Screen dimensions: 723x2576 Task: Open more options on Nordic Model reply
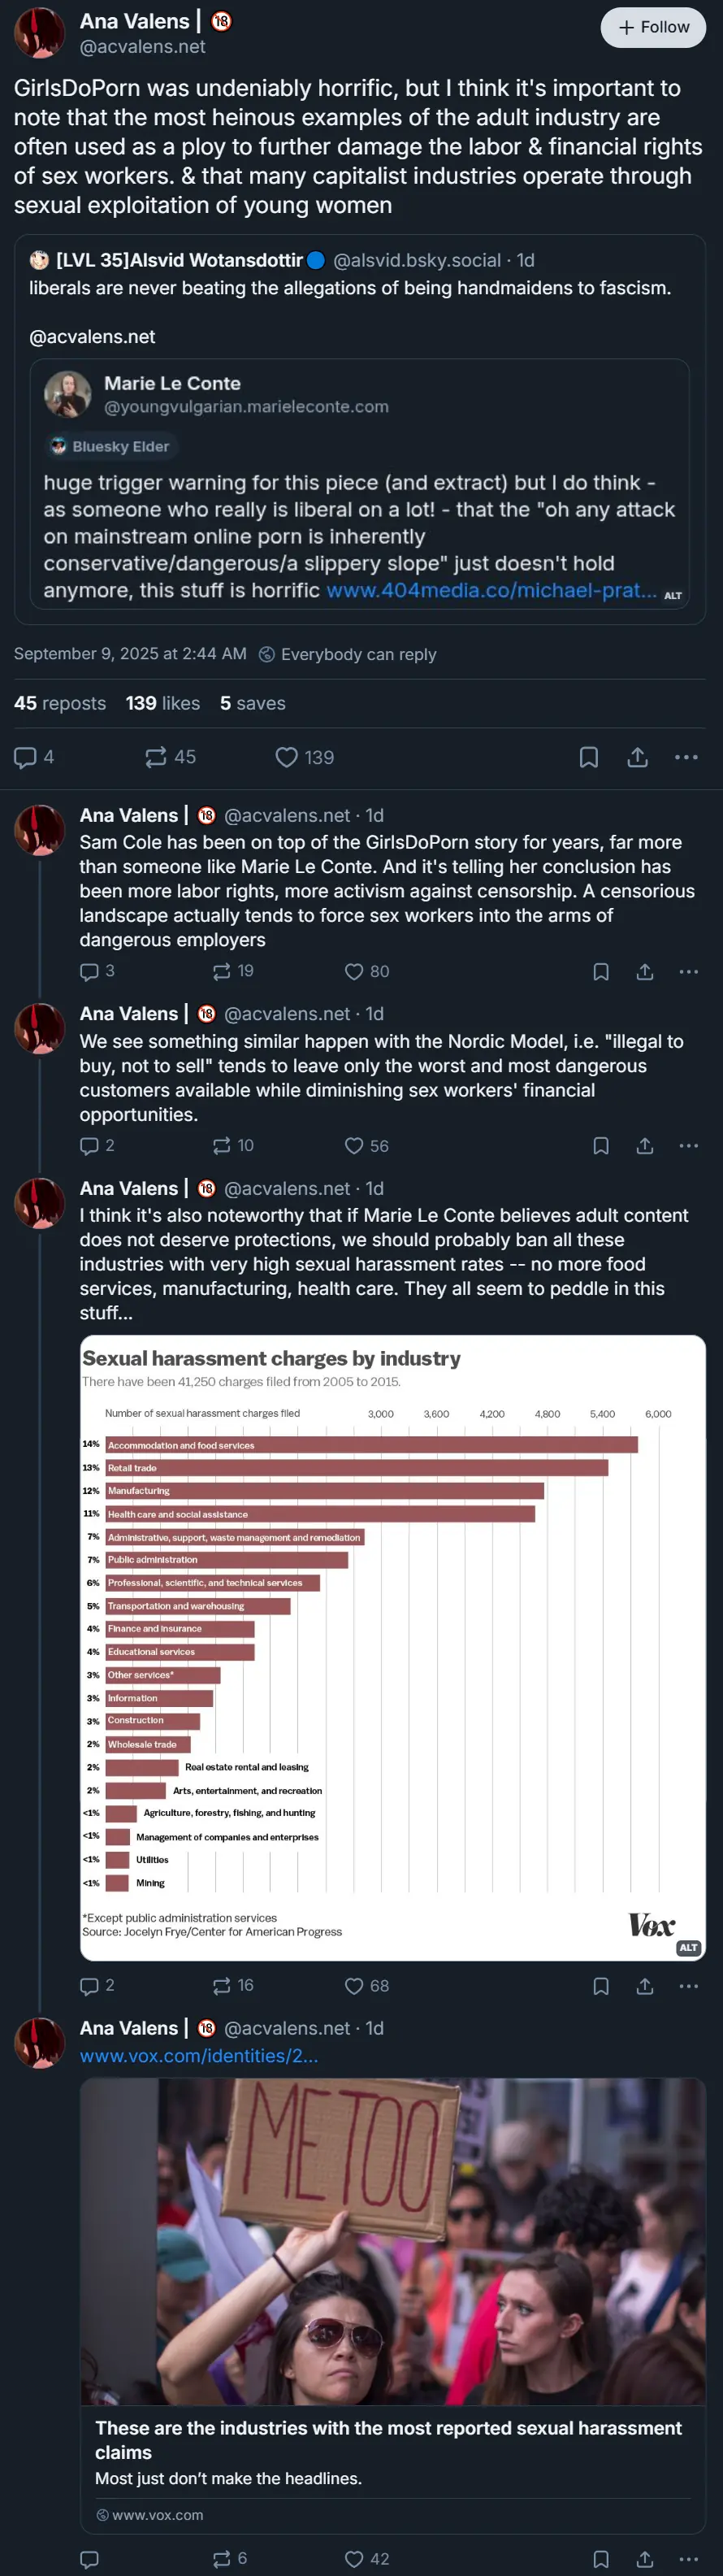point(688,1145)
